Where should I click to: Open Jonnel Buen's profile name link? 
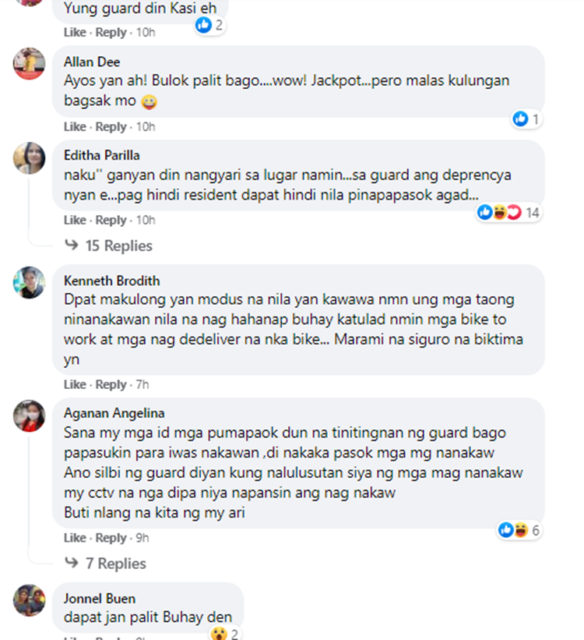pyautogui.click(x=100, y=599)
